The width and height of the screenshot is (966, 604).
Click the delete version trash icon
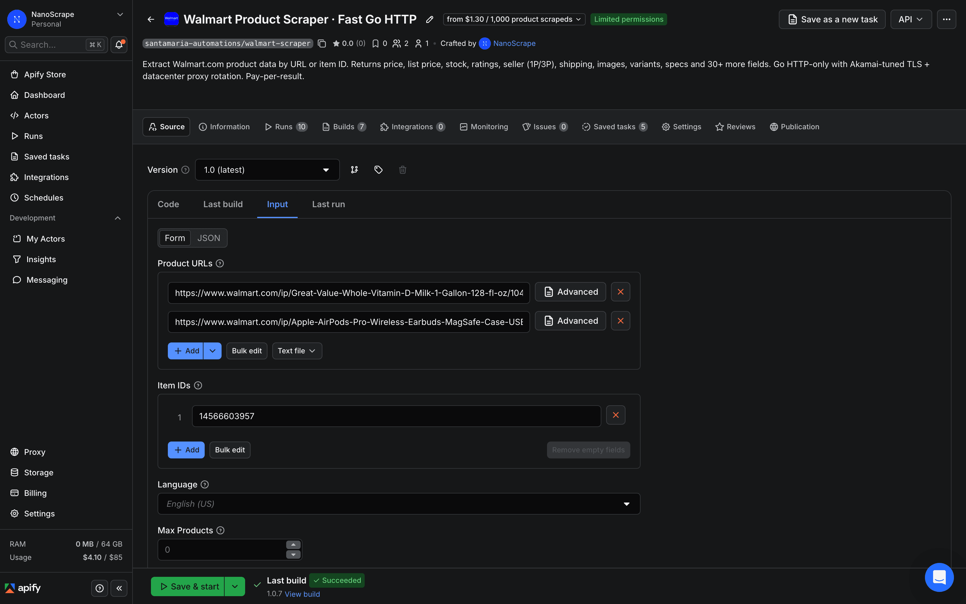click(402, 170)
